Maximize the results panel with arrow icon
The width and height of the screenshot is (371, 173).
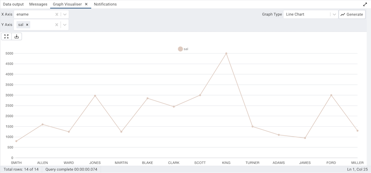365,5
